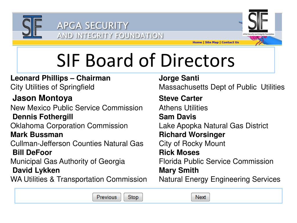Go to the Previous slide button

tap(107, 197)
